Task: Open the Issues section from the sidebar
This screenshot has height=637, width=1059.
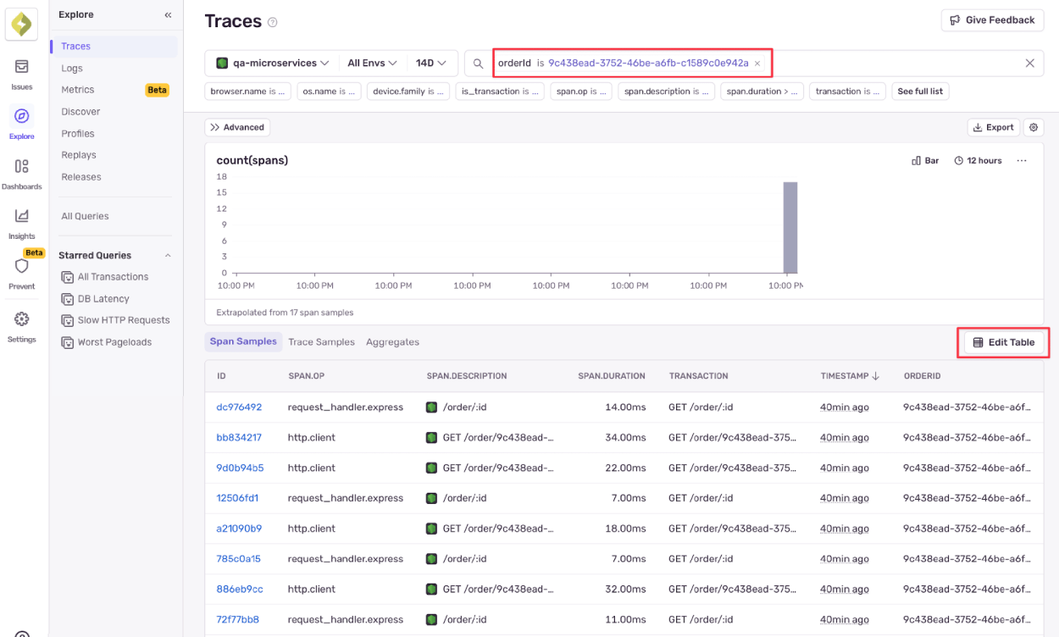Action: [22, 70]
